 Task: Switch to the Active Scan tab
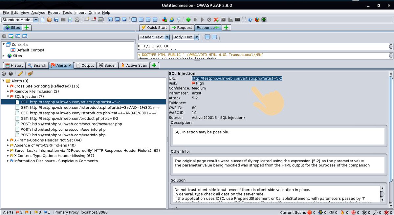coord(135,65)
